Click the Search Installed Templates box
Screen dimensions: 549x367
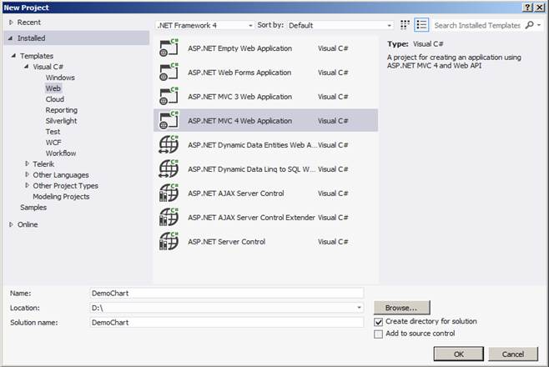[477, 25]
